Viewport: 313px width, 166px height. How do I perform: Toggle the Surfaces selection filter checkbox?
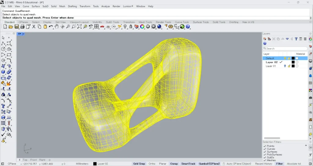[265, 152]
